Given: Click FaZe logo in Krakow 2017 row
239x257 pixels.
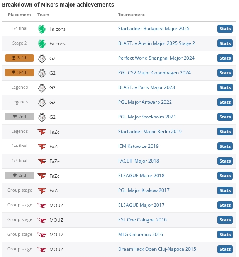Looking at the screenshot, I should tap(42, 190).
